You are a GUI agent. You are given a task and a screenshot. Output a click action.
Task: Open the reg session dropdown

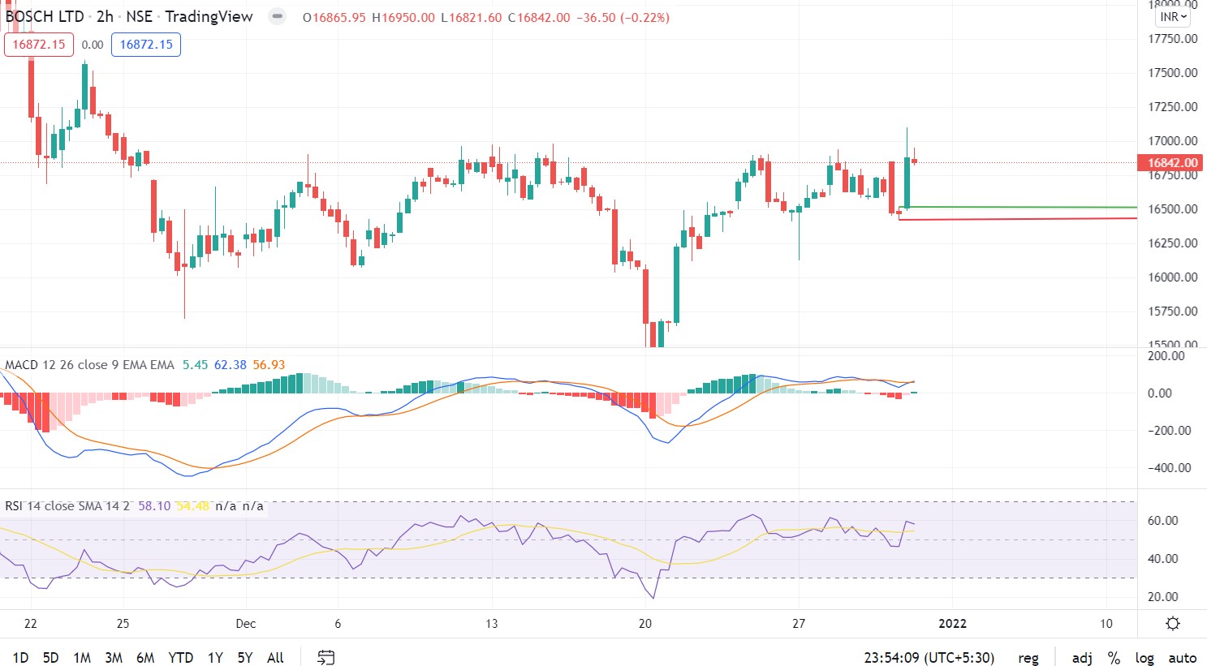(x=1028, y=658)
